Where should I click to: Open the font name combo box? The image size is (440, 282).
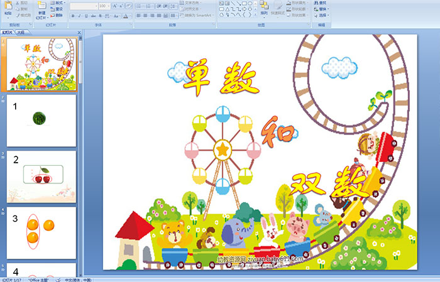[84, 6]
